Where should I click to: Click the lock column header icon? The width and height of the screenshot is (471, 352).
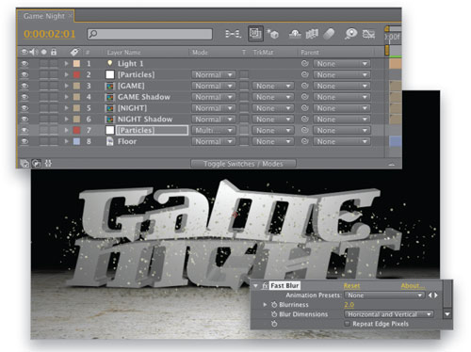click(x=54, y=52)
